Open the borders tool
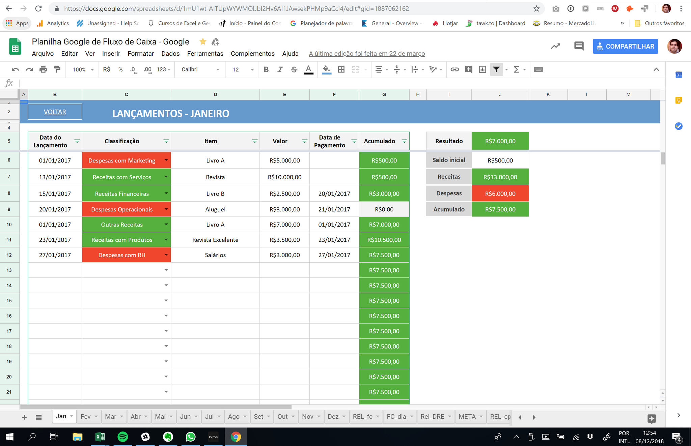Image resolution: width=691 pixels, height=446 pixels. [x=341, y=69]
